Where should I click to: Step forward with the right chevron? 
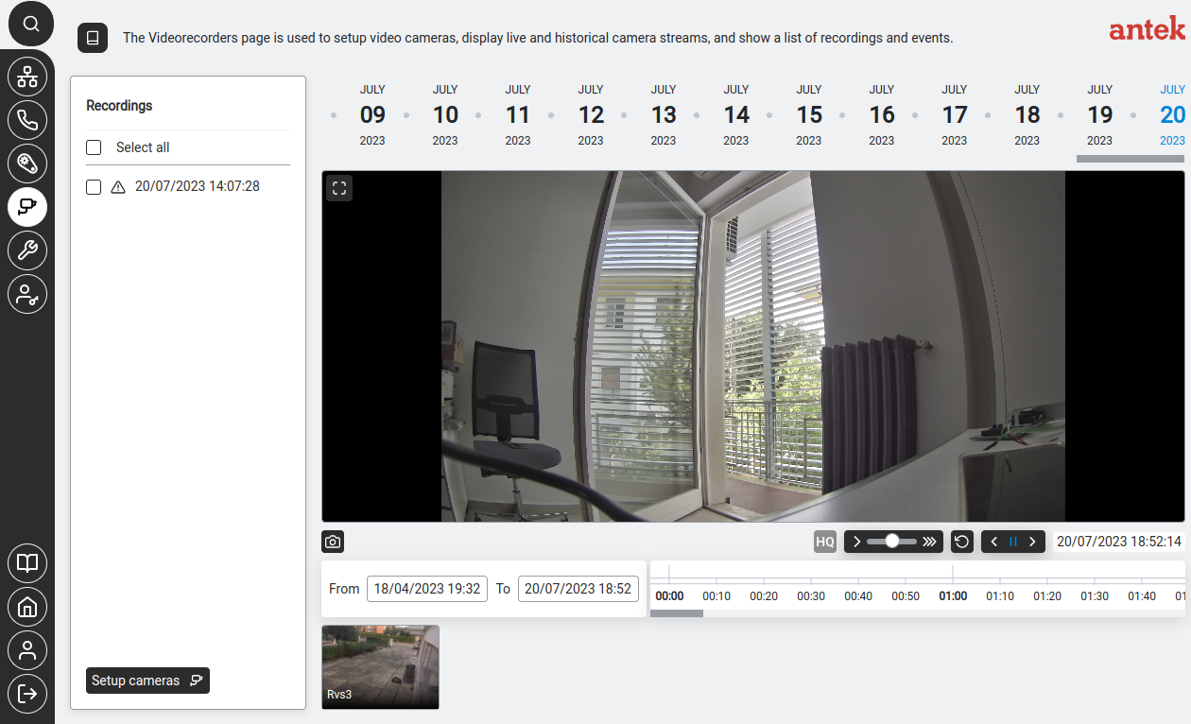(1032, 542)
